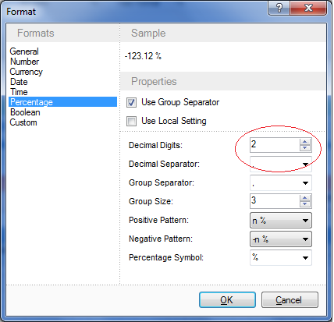Toggle Use Group Separator checkbox
This screenshot has width=334, height=322.
(x=131, y=102)
